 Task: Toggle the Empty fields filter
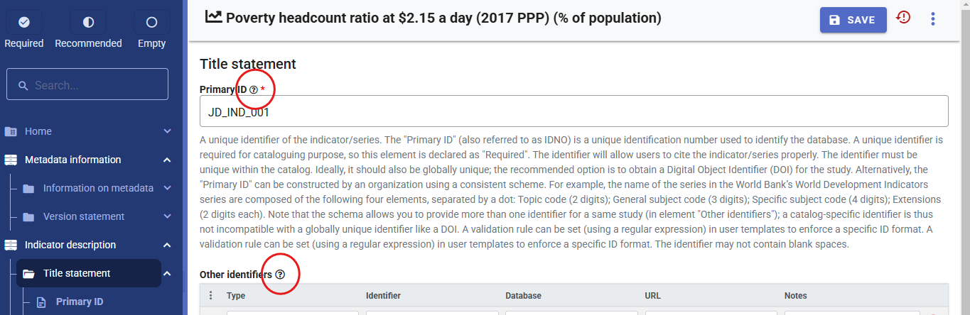coord(151,23)
